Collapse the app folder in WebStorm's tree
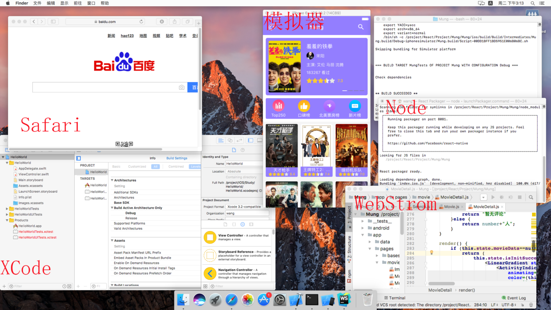Screen dimensions: 551x310 pyautogui.click(x=363, y=234)
